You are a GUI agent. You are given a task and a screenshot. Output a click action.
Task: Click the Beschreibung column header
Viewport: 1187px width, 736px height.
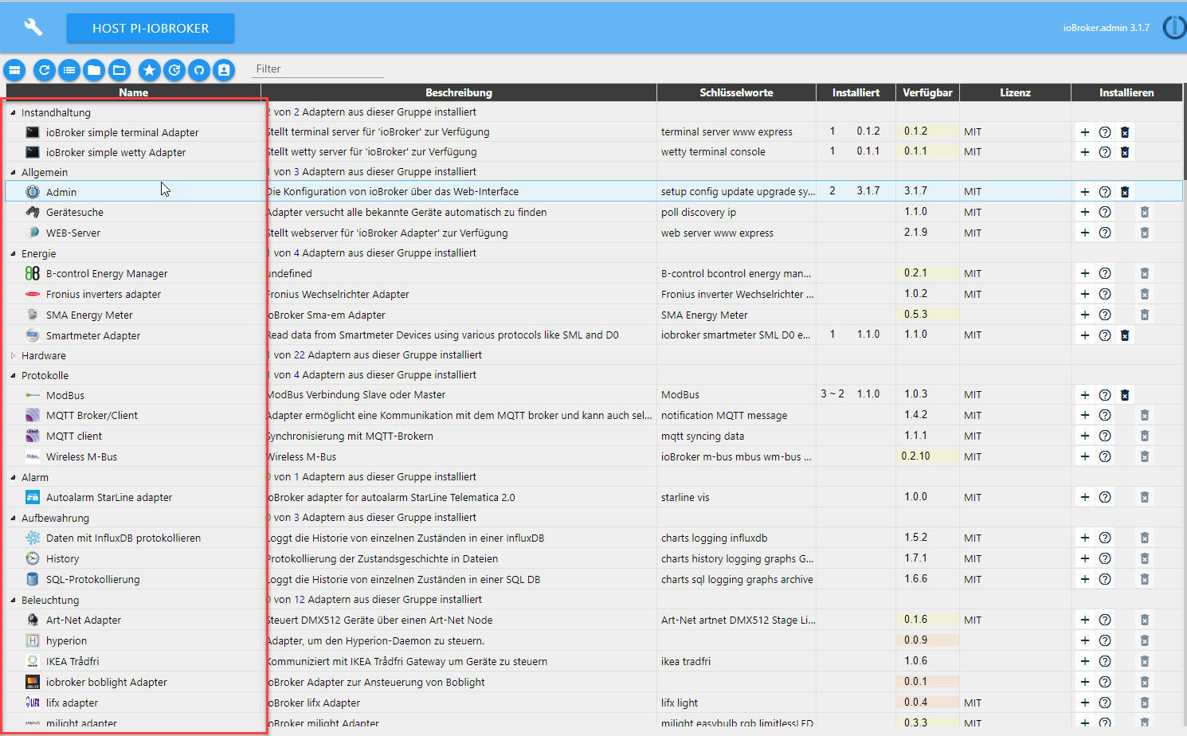459,92
